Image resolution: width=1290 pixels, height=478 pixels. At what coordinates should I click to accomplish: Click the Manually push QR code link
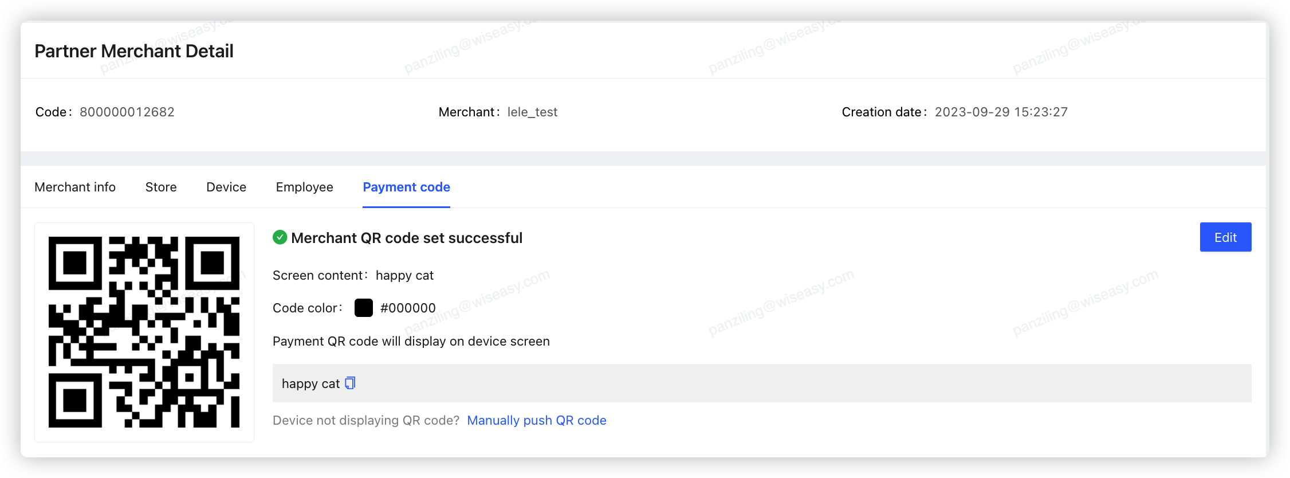point(537,420)
